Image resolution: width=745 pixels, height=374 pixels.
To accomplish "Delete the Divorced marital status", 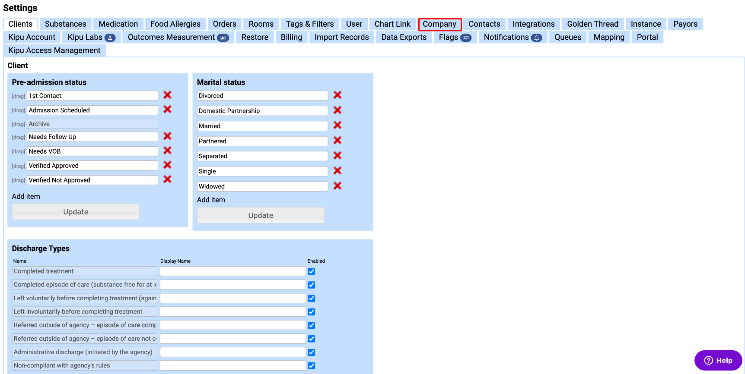I will [337, 95].
